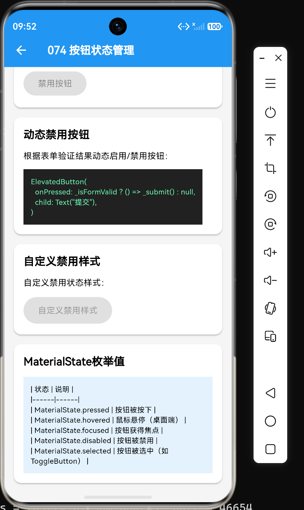Screen dimensions: 304x510
Task: Tap the back arrow in app bar
Action: pyautogui.click(x=21, y=50)
